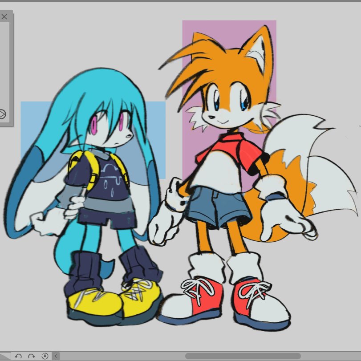Viewport: 361px width, 361px height.
Task: Click the rotate canvas left icon
Action: coord(18,356)
